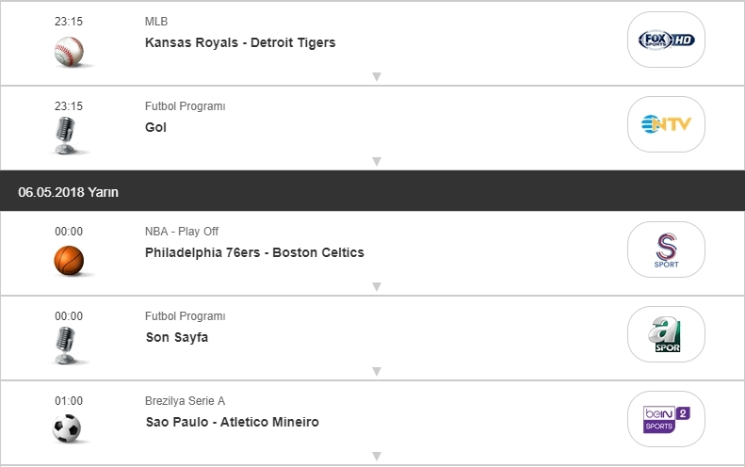Click the microphone icon beside Son Sayfa
The width and height of the screenshot is (745, 467).
coord(66,346)
